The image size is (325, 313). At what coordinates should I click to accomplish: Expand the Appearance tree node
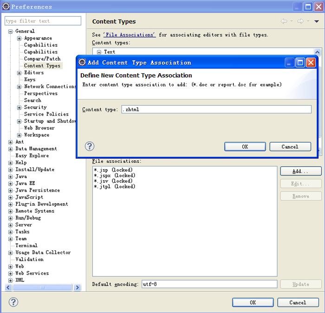coord(19,38)
